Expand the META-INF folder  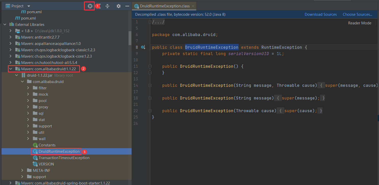click(x=22, y=171)
